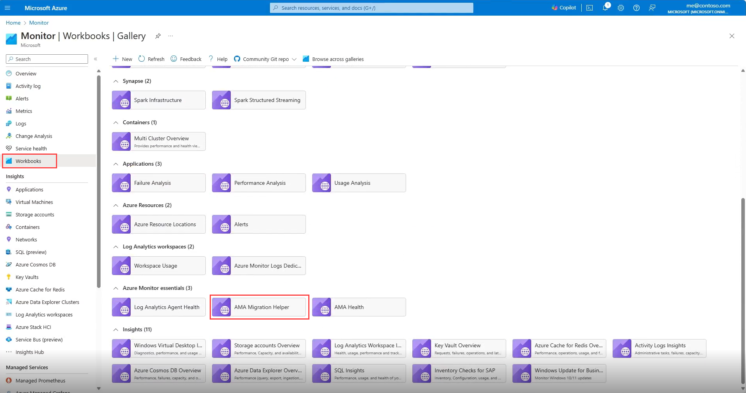Collapse the Applications (3) section
The height and width of the screenshot is (393, 746).
click(115, 164)
